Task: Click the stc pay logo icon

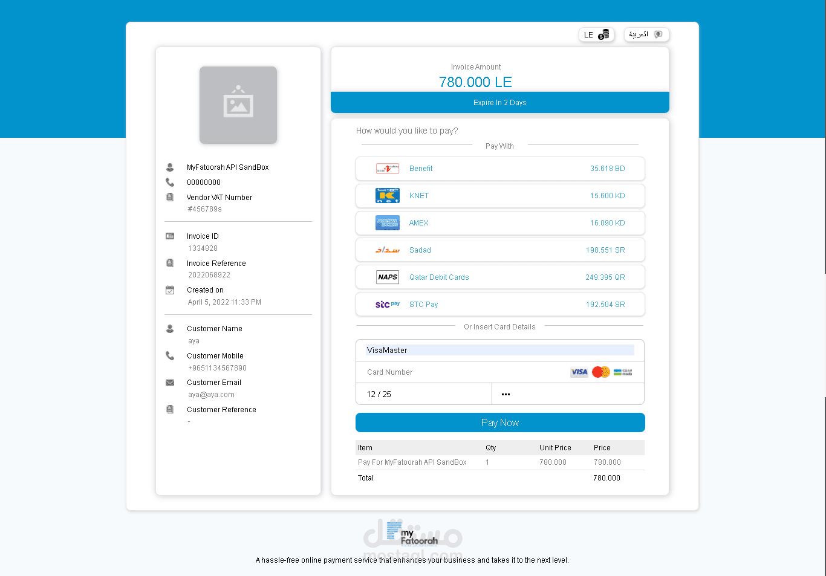Action: (x=388, y=304)
